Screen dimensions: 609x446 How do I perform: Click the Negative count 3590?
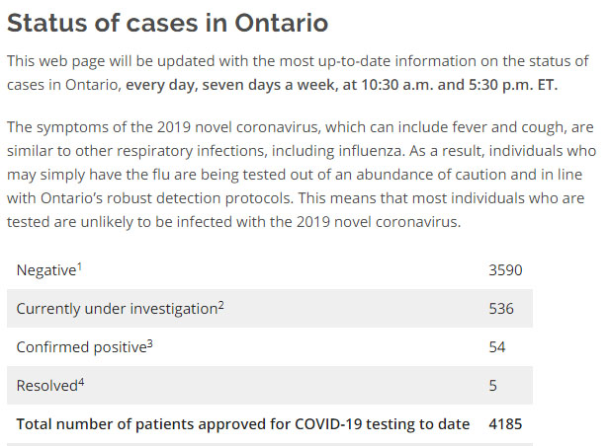point(505,269)
